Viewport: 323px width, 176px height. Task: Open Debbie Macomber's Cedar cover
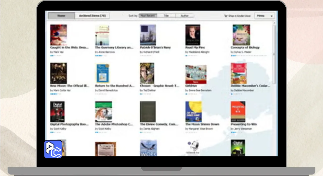(239, 73)
